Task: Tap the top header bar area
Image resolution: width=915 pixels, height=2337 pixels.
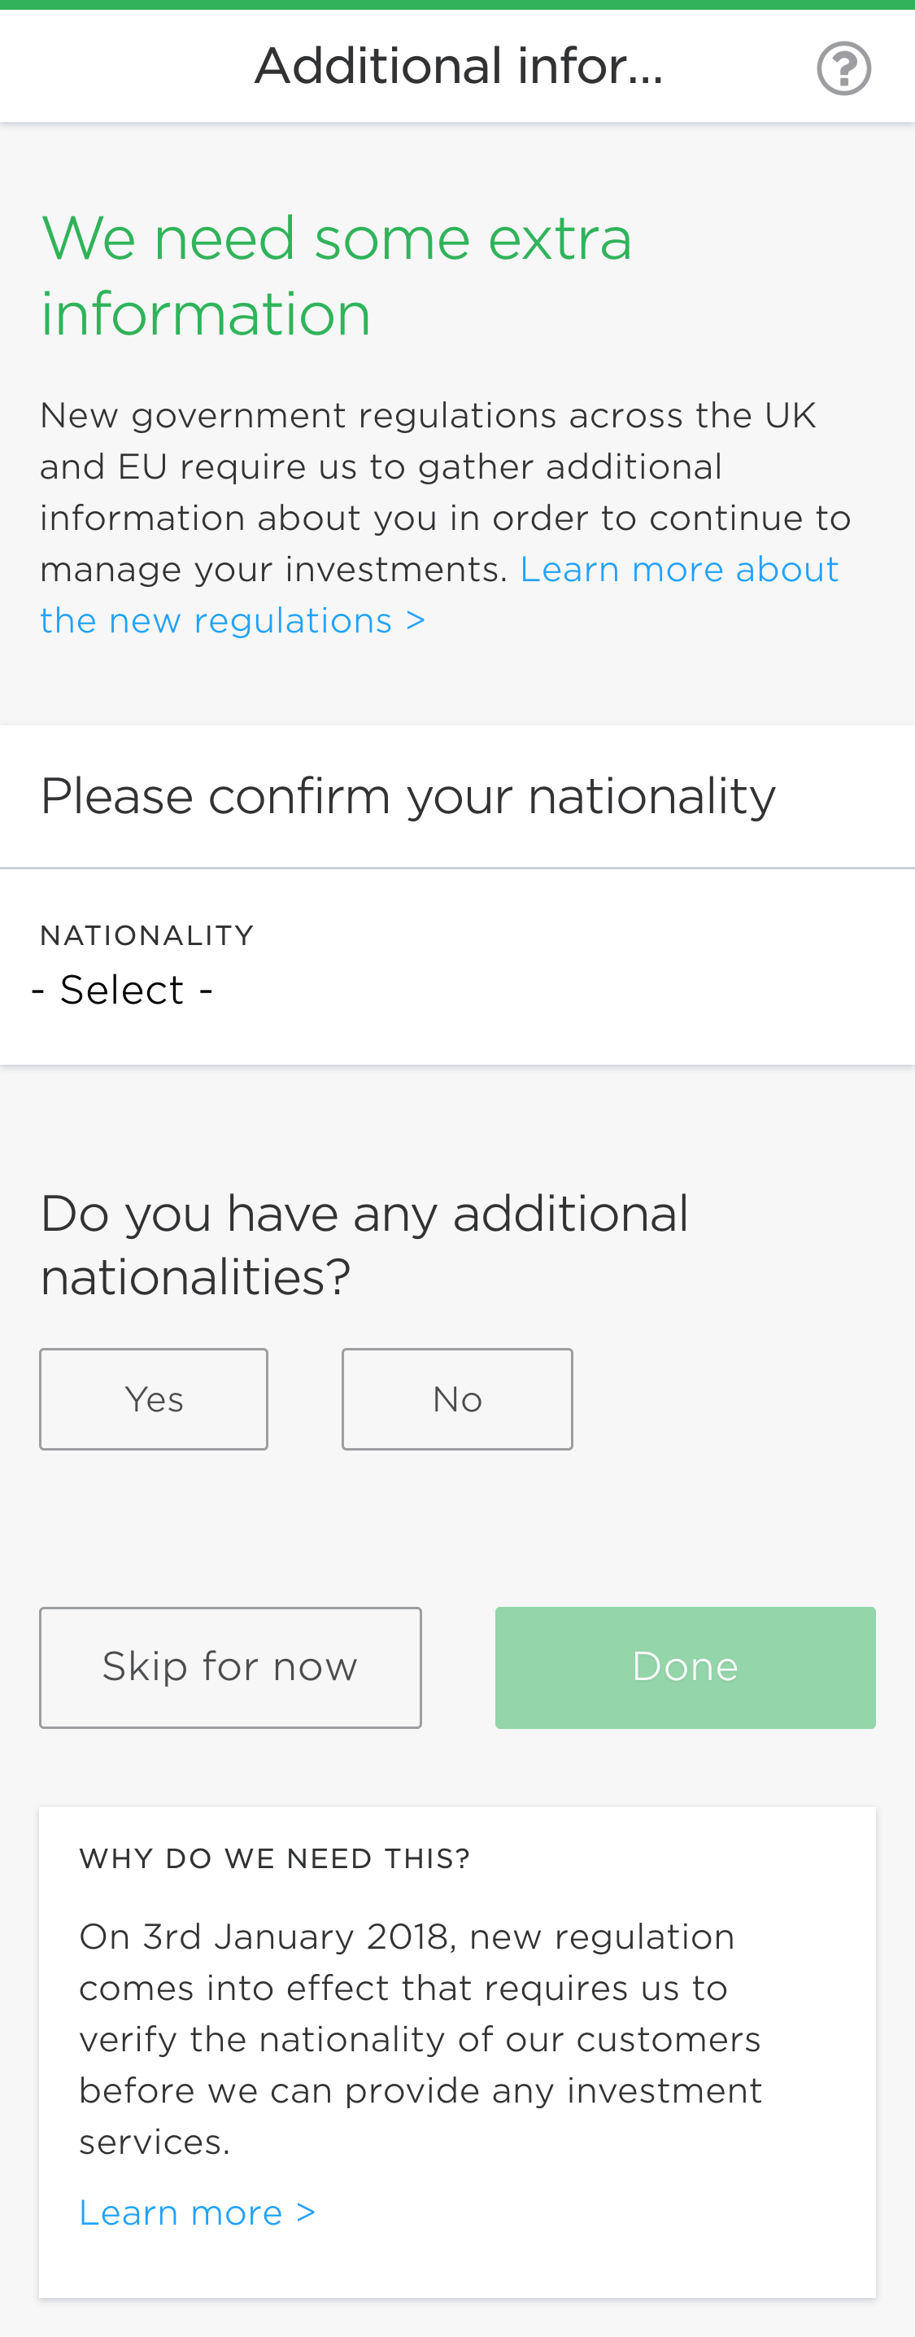Action: click(136, 66)
